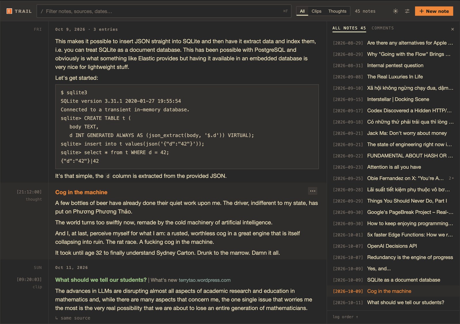Open the Cog in the machine note title
Screen dimensions: 460x324
pyautogui.click(x=81, y=192)
